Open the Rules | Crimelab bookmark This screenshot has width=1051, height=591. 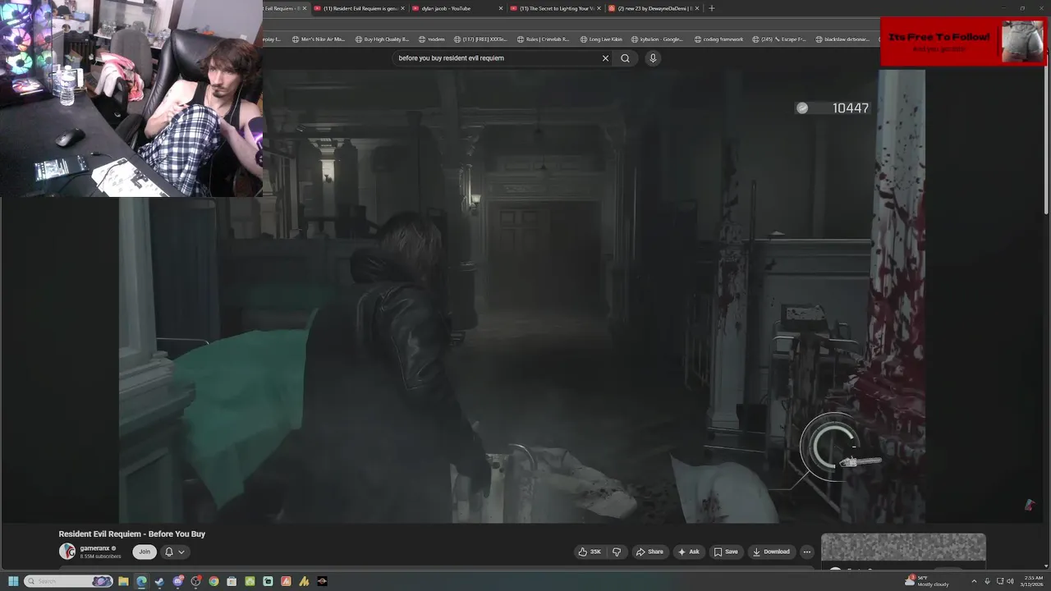[x=543, y=39]
